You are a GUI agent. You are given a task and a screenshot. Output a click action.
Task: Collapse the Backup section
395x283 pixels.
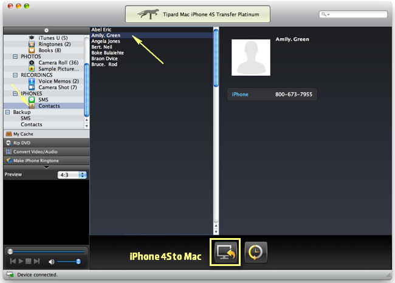(x=7, y=112)
